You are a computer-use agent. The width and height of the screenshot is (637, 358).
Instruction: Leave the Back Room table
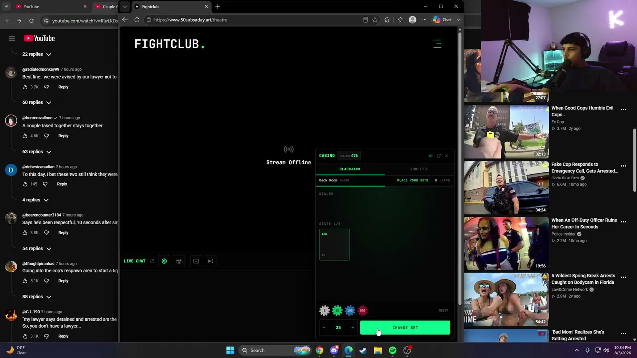point(444,180)
